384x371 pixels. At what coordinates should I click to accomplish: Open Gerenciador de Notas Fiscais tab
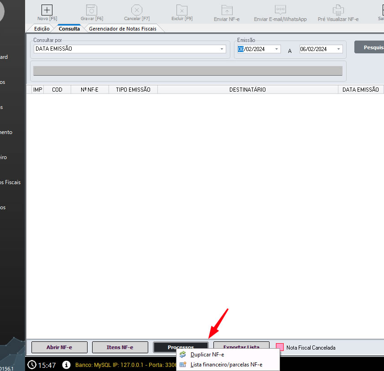(x=122, y=29)
